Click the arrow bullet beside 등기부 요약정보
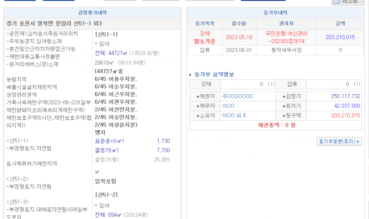The height and width of the screenshot is (219, 369). tap(191, 75)
